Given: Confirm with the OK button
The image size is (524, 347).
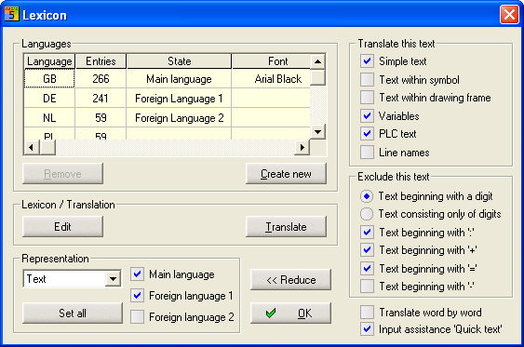Looking at the screenshot, I should [290, 313].
